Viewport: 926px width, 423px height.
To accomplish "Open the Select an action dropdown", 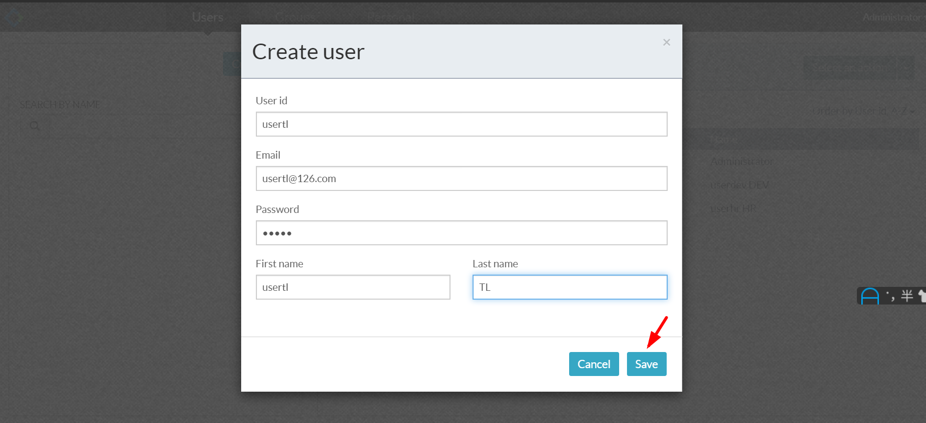I will click(858, 68).
